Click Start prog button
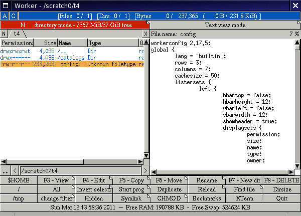 [131, 189]
